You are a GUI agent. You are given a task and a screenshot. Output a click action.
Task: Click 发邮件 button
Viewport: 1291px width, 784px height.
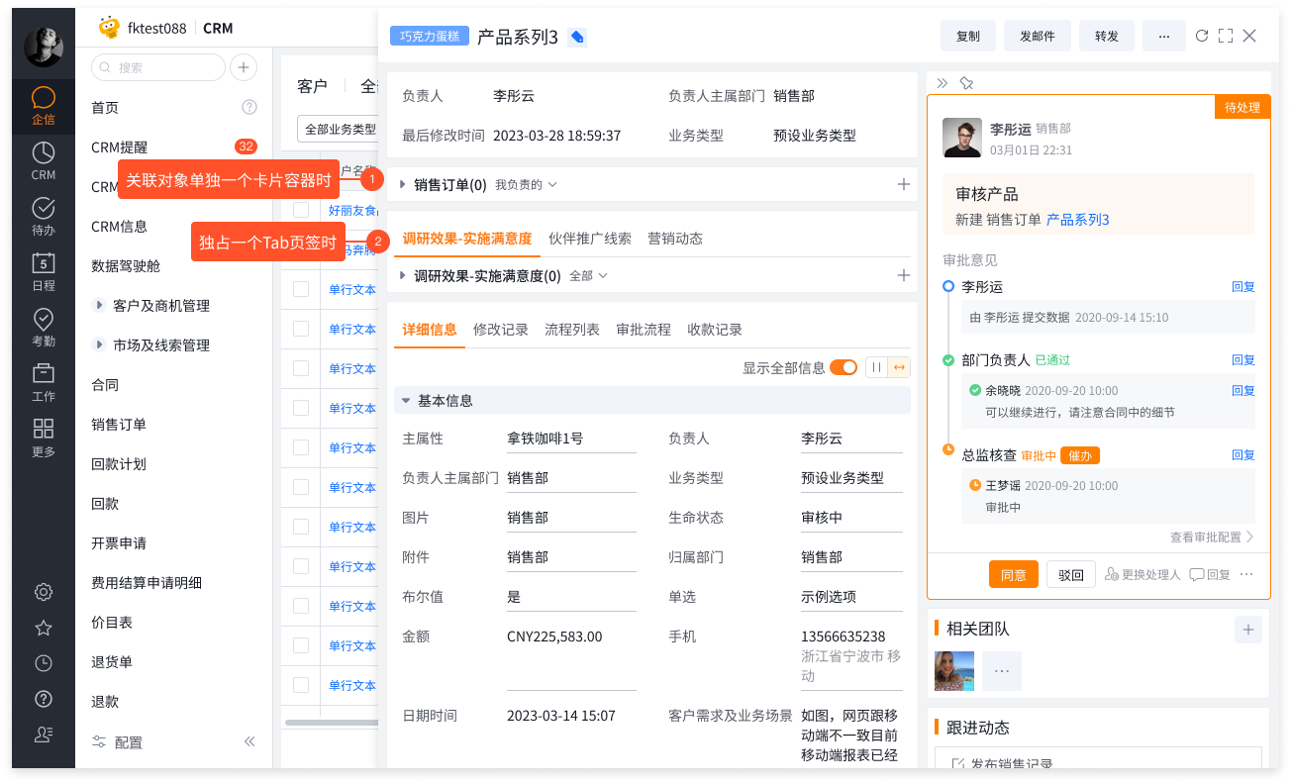click(x=1038, y=36)
